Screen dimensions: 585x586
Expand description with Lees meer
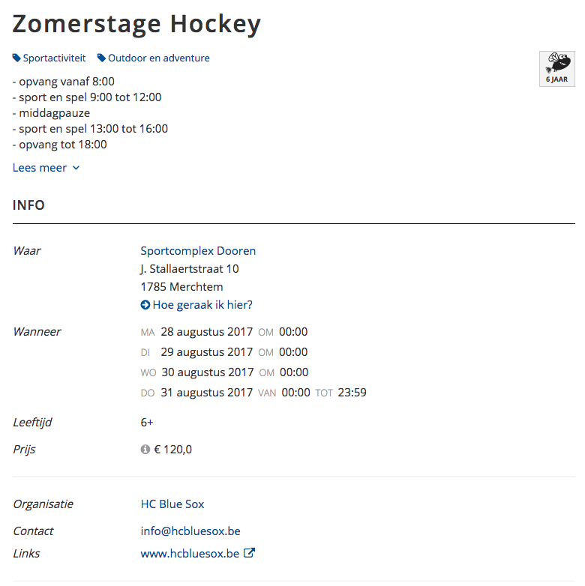tap(40, 168)
